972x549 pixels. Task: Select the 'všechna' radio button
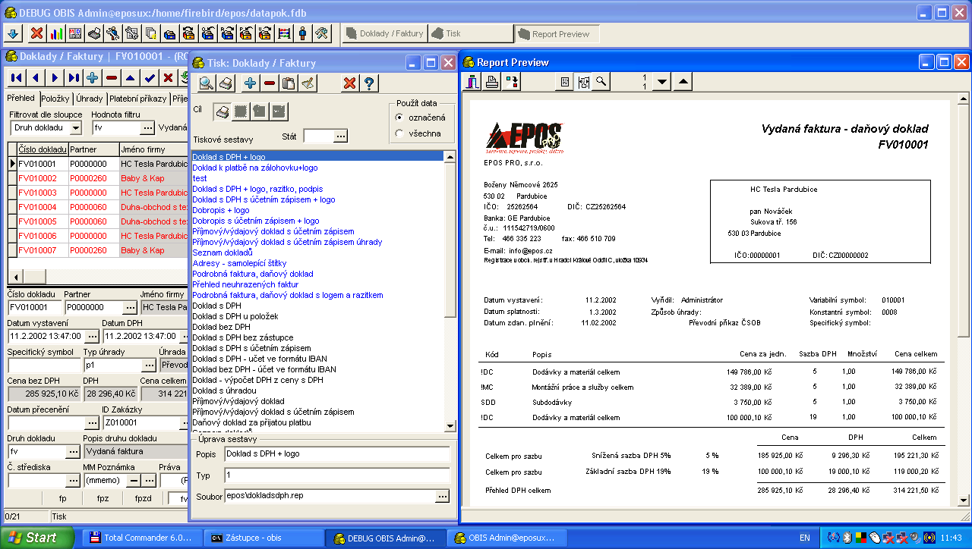(399, 133)
